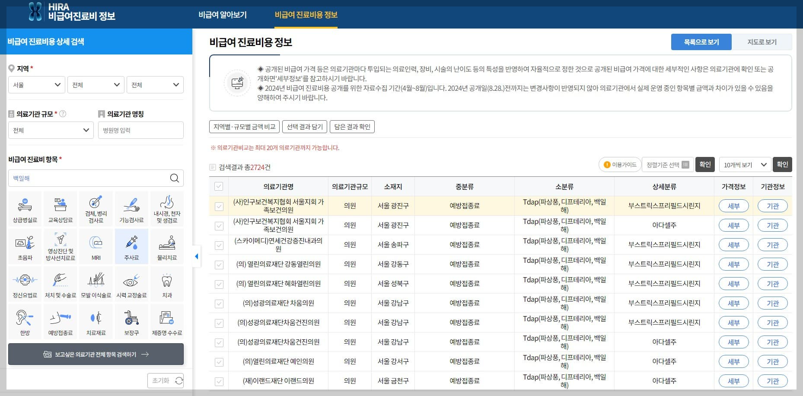
Task: Select the MRI category icon
Action: [96, 246]
